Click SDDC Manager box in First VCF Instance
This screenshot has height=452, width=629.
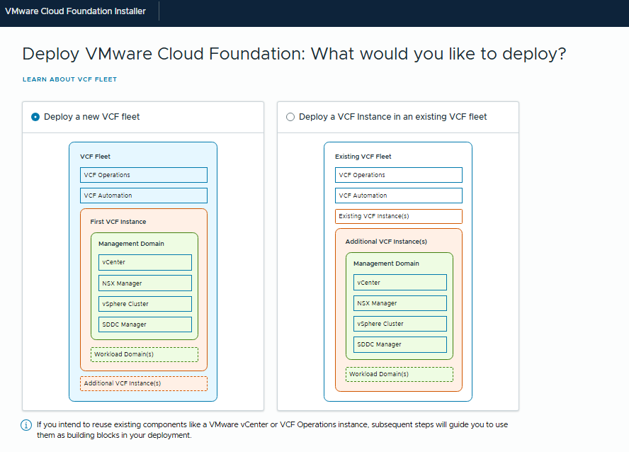click(x=145, y=324)
